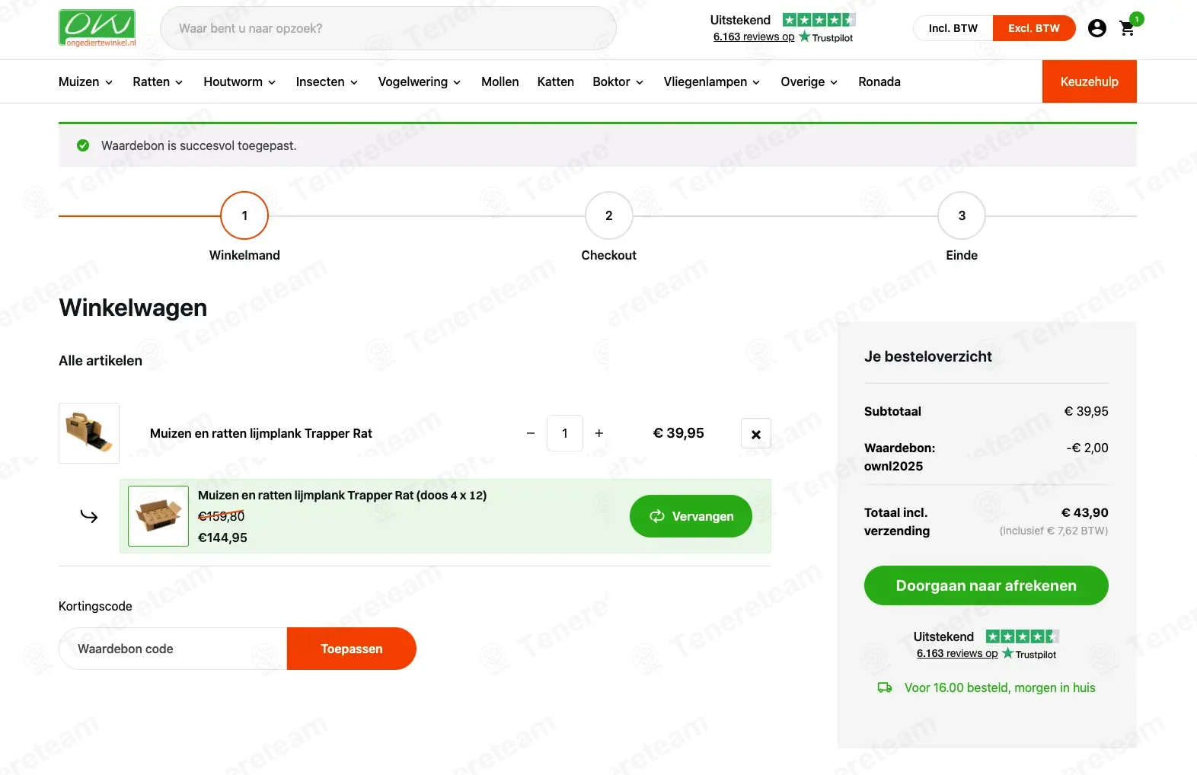Increase quantity with the plus button
The height and width of the screenshot is (775, 1197).
pyautogui.click(x=599, y=433)
